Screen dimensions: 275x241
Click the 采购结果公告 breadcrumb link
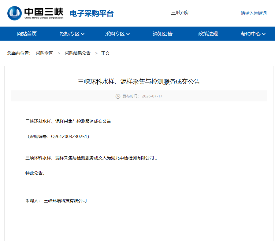pyautogui.click(x=77, y=53)
